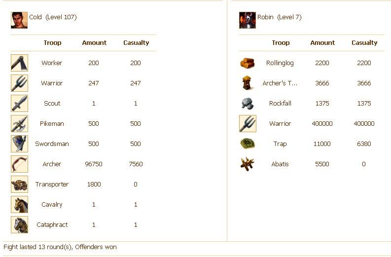The height and width of the screenshot is (257, 391).
Task: Click the Rockfall stones icon
Action: [x=248, y=104]
